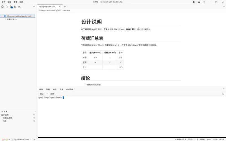Add new terminal with plus icon
Image resolution: width=226 pixels, height=141 pixels.
[47, 94]
